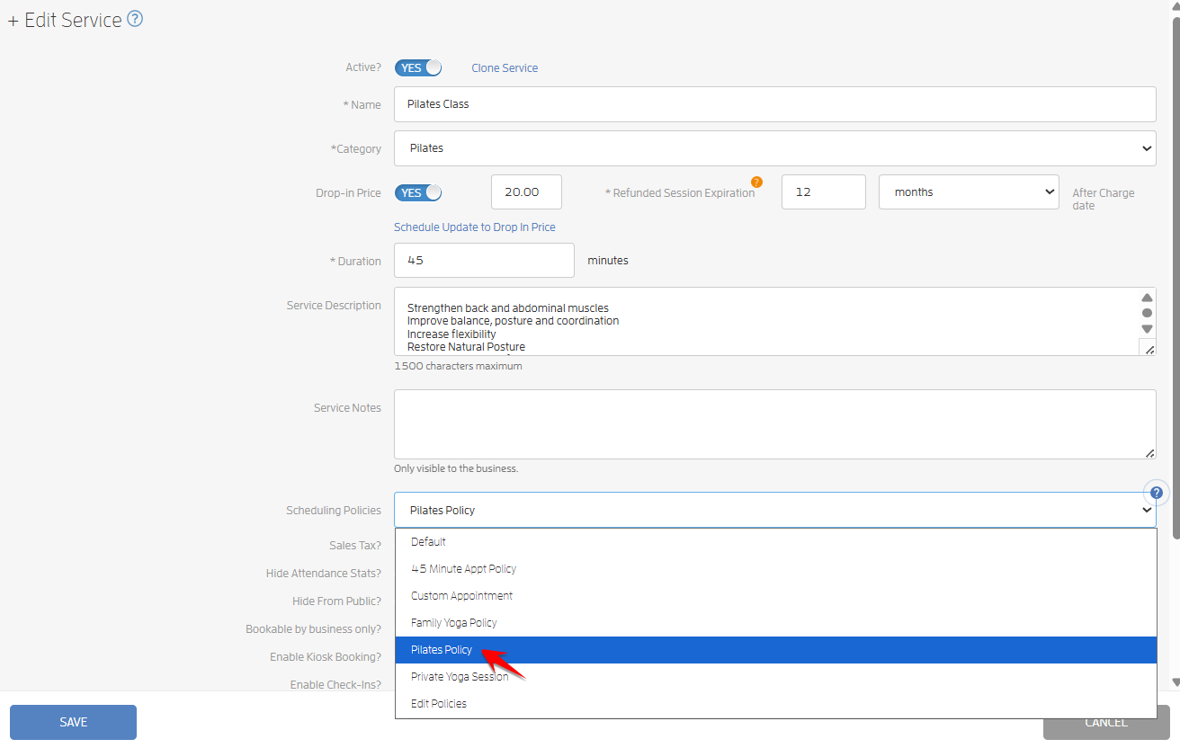This screenshot has width=1180, height=748.
Task: Click the 1500 characters maximum note
Action: pyautogui.click(x=458, y=366)
